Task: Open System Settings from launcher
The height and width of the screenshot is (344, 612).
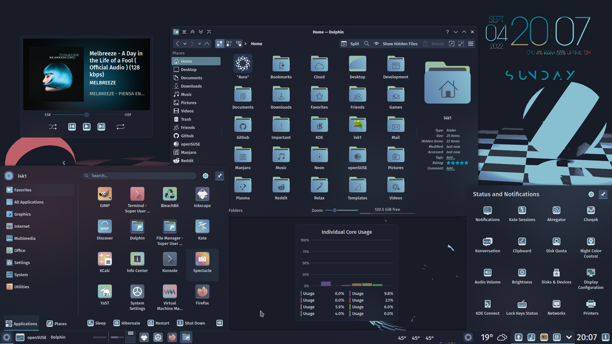Action: [137, 297]
